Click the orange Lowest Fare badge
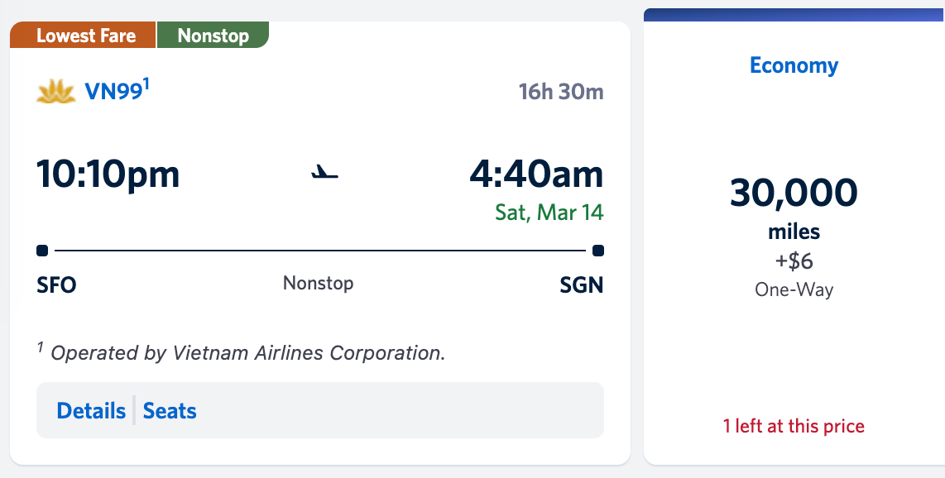 pos(83,35)
